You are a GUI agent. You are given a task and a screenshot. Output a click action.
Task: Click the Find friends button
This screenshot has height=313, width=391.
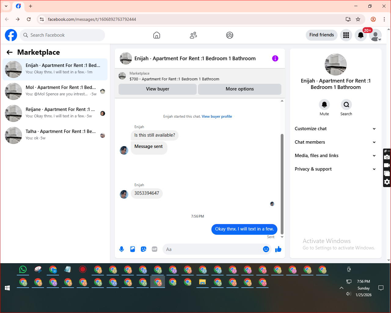click(322, 35)
